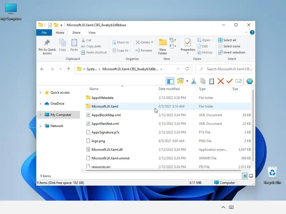Toggle navigation pane toolbar button
286x214 pixels.
(170, 81)
